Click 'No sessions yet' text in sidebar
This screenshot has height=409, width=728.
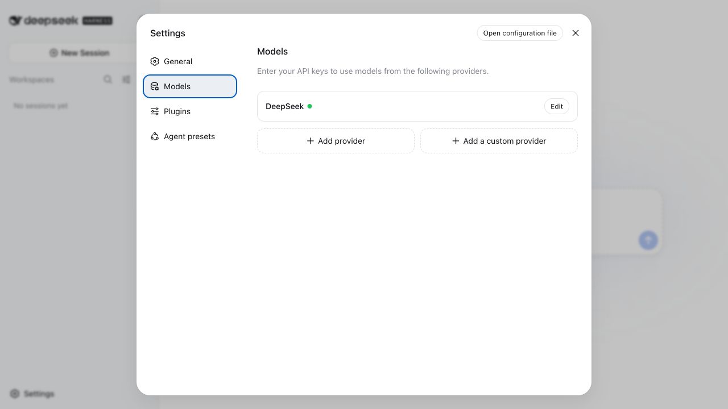pyautogui.click(x=41, y=106)
